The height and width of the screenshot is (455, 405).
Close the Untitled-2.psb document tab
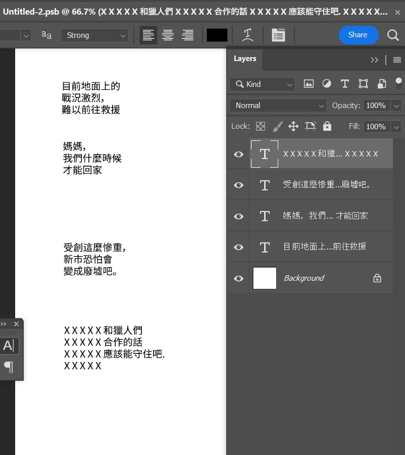click(397, 12)
